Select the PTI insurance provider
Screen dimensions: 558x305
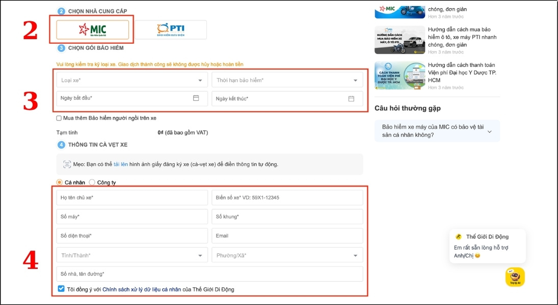[x=171, y=29]
